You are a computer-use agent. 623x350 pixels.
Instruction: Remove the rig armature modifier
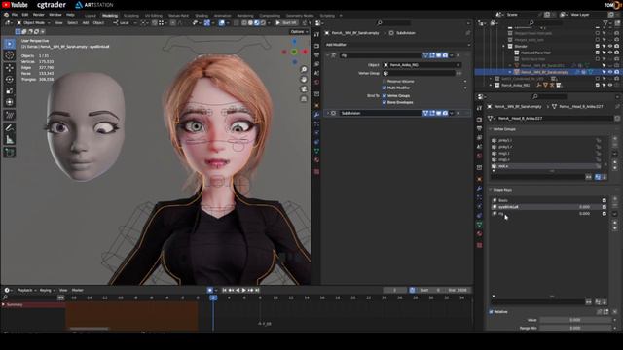458,55
